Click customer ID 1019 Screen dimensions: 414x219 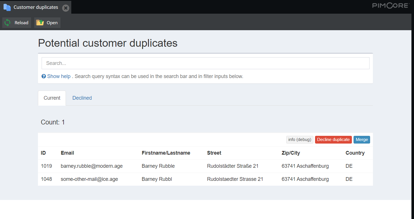click(46, 166)
